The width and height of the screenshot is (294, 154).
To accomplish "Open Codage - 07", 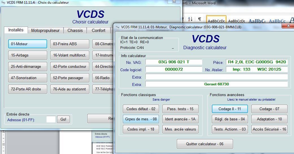I will pos(269,109).
